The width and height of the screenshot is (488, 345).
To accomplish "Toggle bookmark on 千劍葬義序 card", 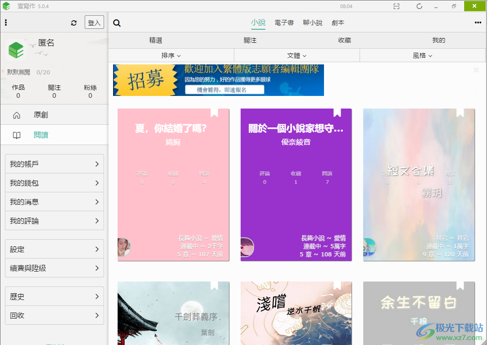I will [x=214, y=286].
